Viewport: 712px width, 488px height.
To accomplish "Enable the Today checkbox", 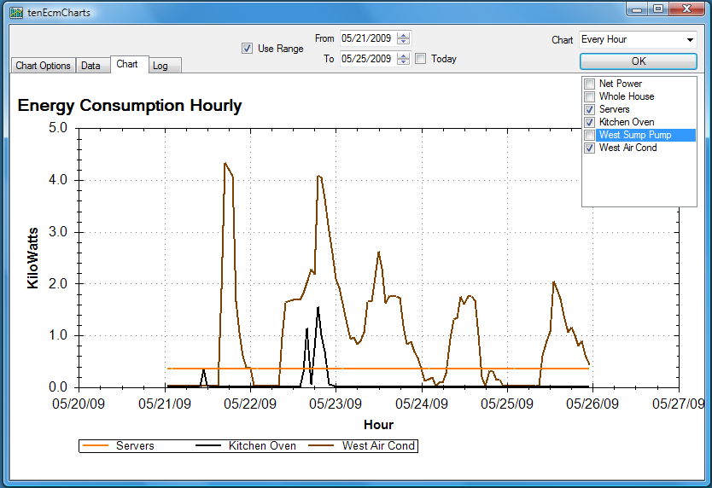I will click(x=421, y=59).
